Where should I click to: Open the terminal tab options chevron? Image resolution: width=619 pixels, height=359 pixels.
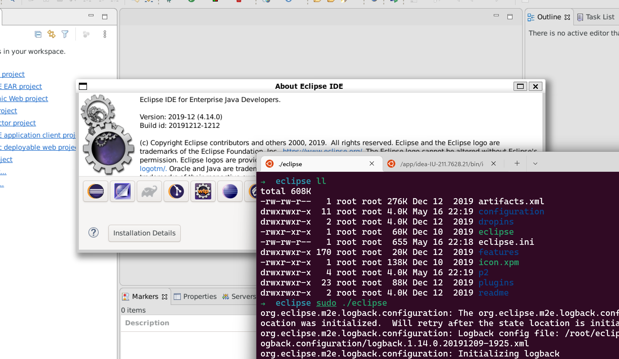(535, 164)
